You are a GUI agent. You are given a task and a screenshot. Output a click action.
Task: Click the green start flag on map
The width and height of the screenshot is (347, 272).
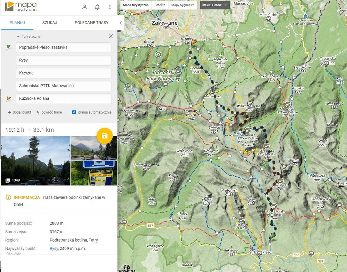click(x=273, y=236)
